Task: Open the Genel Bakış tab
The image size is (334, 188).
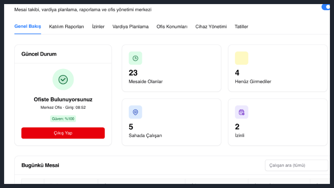Action: (28, 27)
